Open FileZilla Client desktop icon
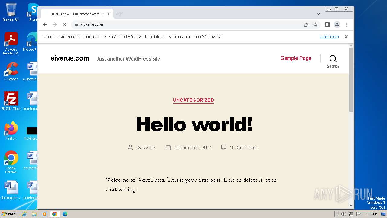Viewport: 387px width, 218px height. pyautogui.click(x=11, y=101)
